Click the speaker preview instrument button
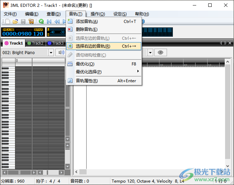 tap(62, 52)
